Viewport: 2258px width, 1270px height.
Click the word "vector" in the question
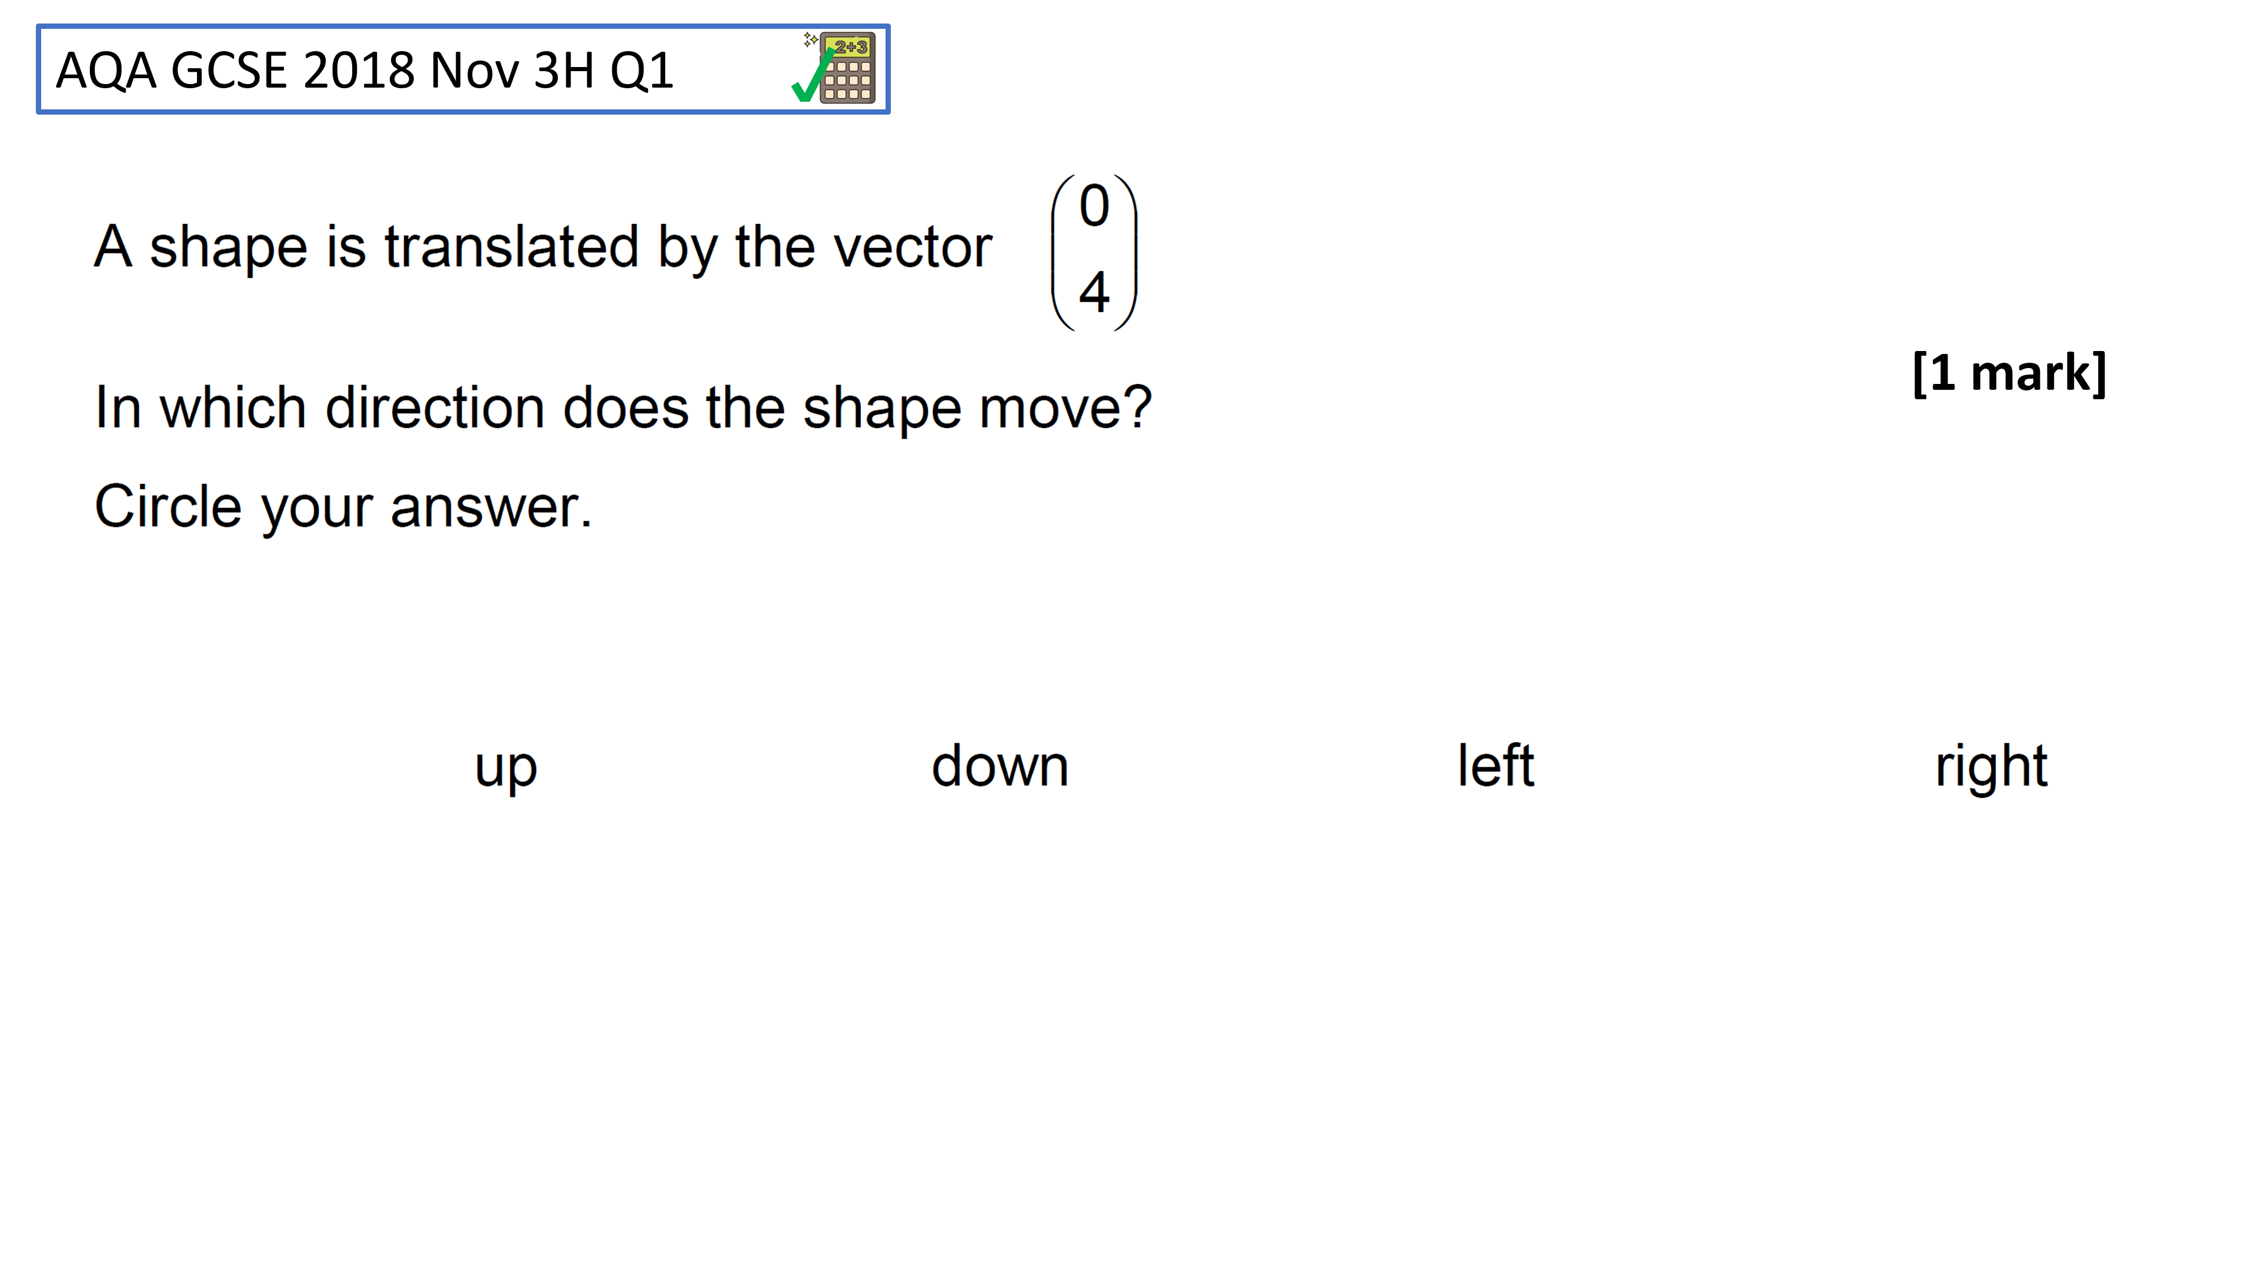[x=913, y=248]
